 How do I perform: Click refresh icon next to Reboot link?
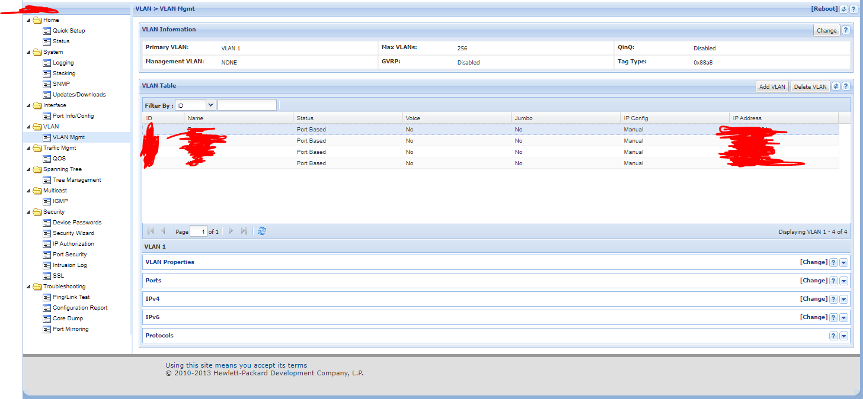pos(843,9)
